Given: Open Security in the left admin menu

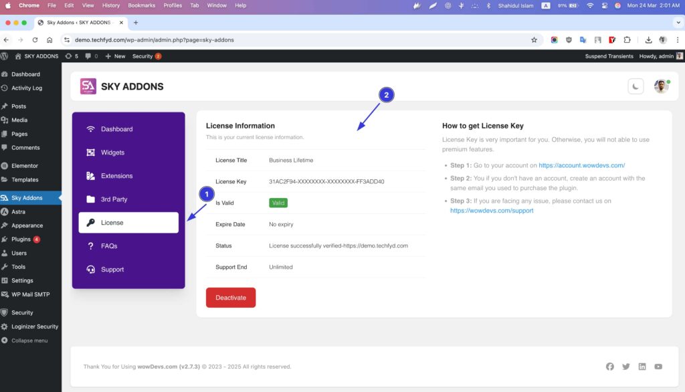Looking at the screenshot, I should tap(31, 312).
